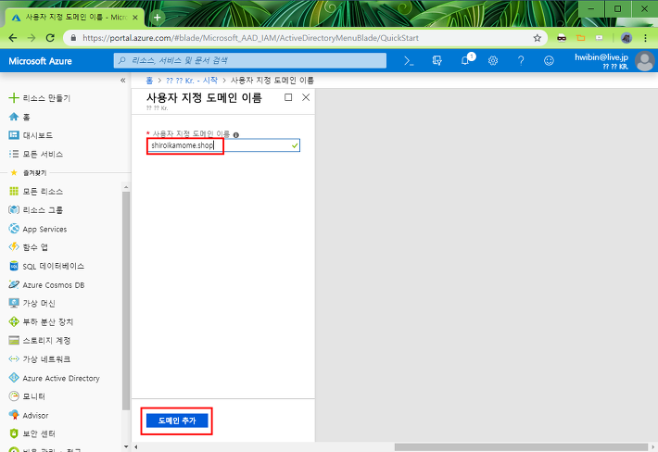
Task: Open 부하 분산 장치 icon
Action: point(14,321)
